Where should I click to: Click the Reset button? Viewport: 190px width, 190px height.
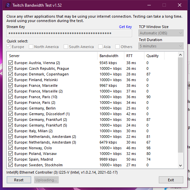[x=19, y=180]
